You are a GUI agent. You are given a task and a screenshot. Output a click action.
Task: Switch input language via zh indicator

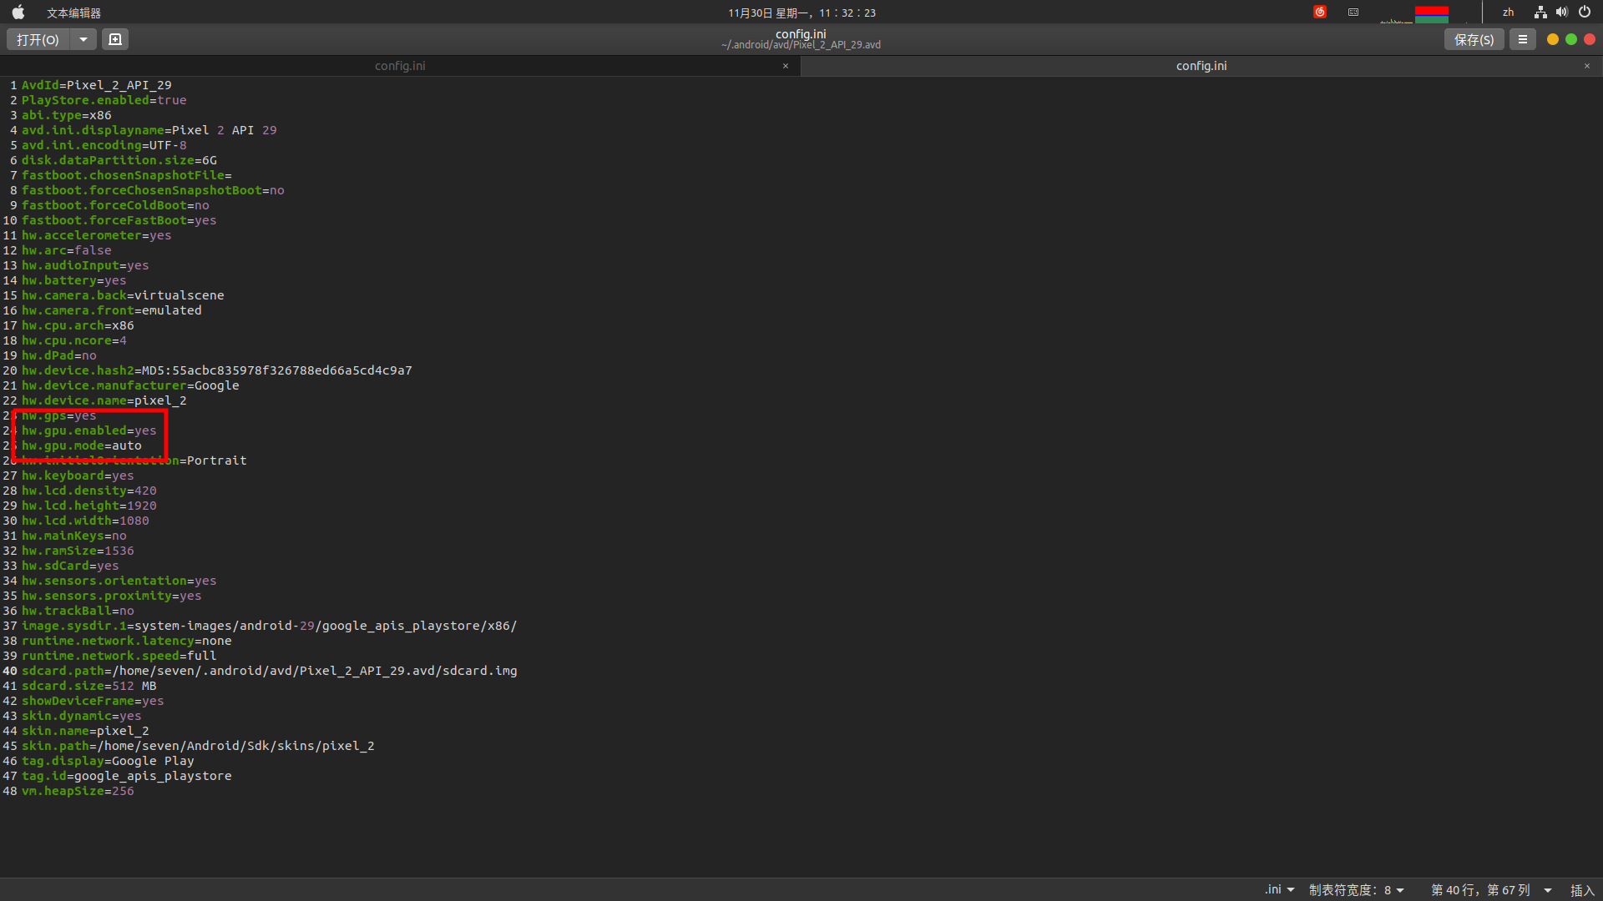click(1507, 13)
